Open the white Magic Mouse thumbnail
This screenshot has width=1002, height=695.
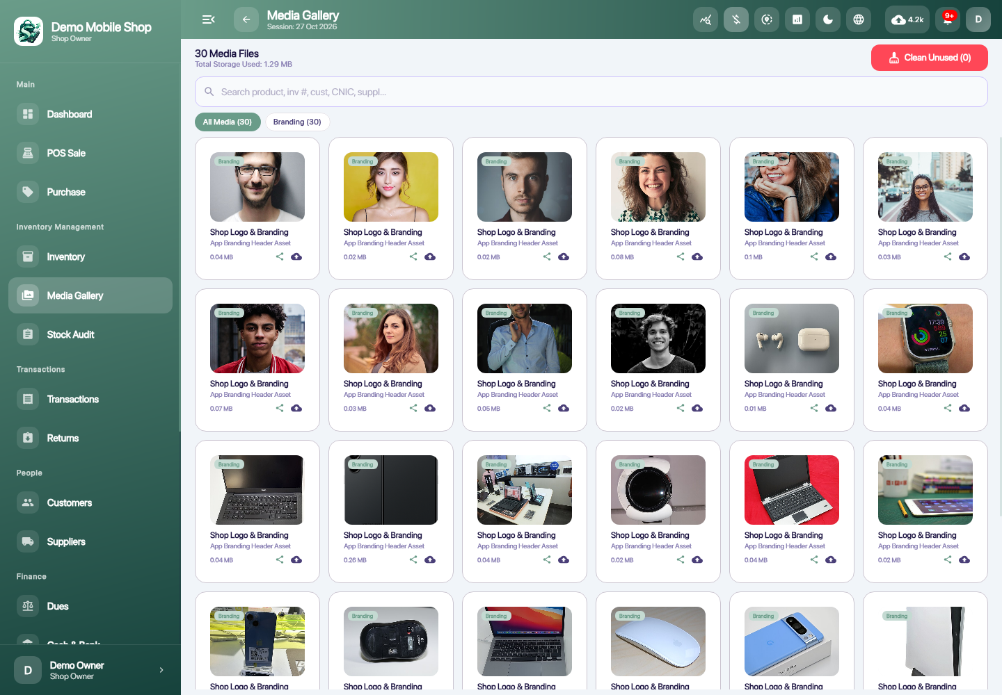658,641
